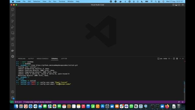This screenshot has width=195, height=110.
Task: Click the git clone URL text in terminal
Action: [x=57, y=65]
